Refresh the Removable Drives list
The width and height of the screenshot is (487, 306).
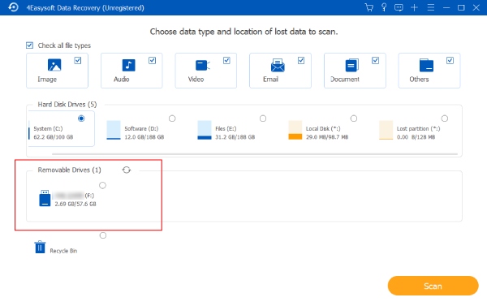coord(127,170)
